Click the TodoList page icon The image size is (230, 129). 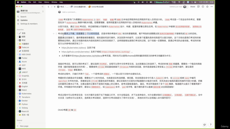click(20, 47)
